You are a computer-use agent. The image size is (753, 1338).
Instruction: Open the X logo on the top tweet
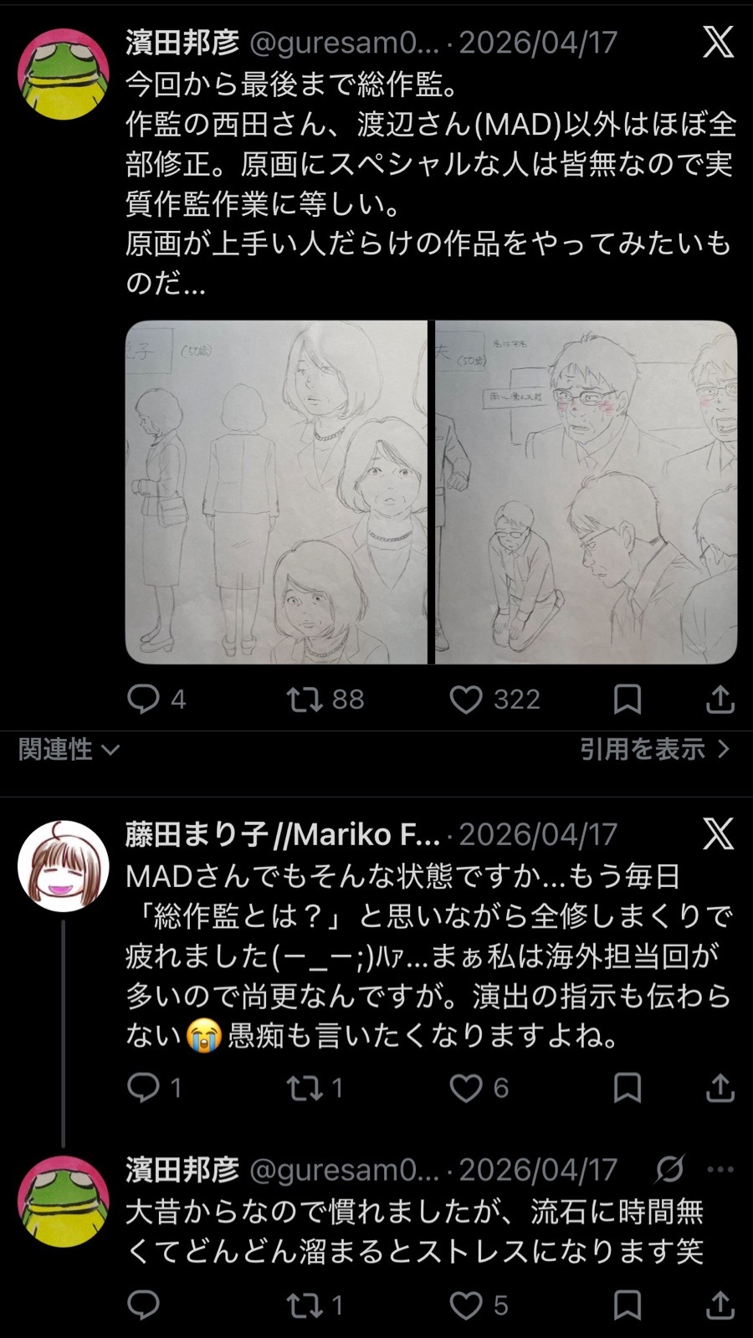pyautogui.click(x=718, y=41)
